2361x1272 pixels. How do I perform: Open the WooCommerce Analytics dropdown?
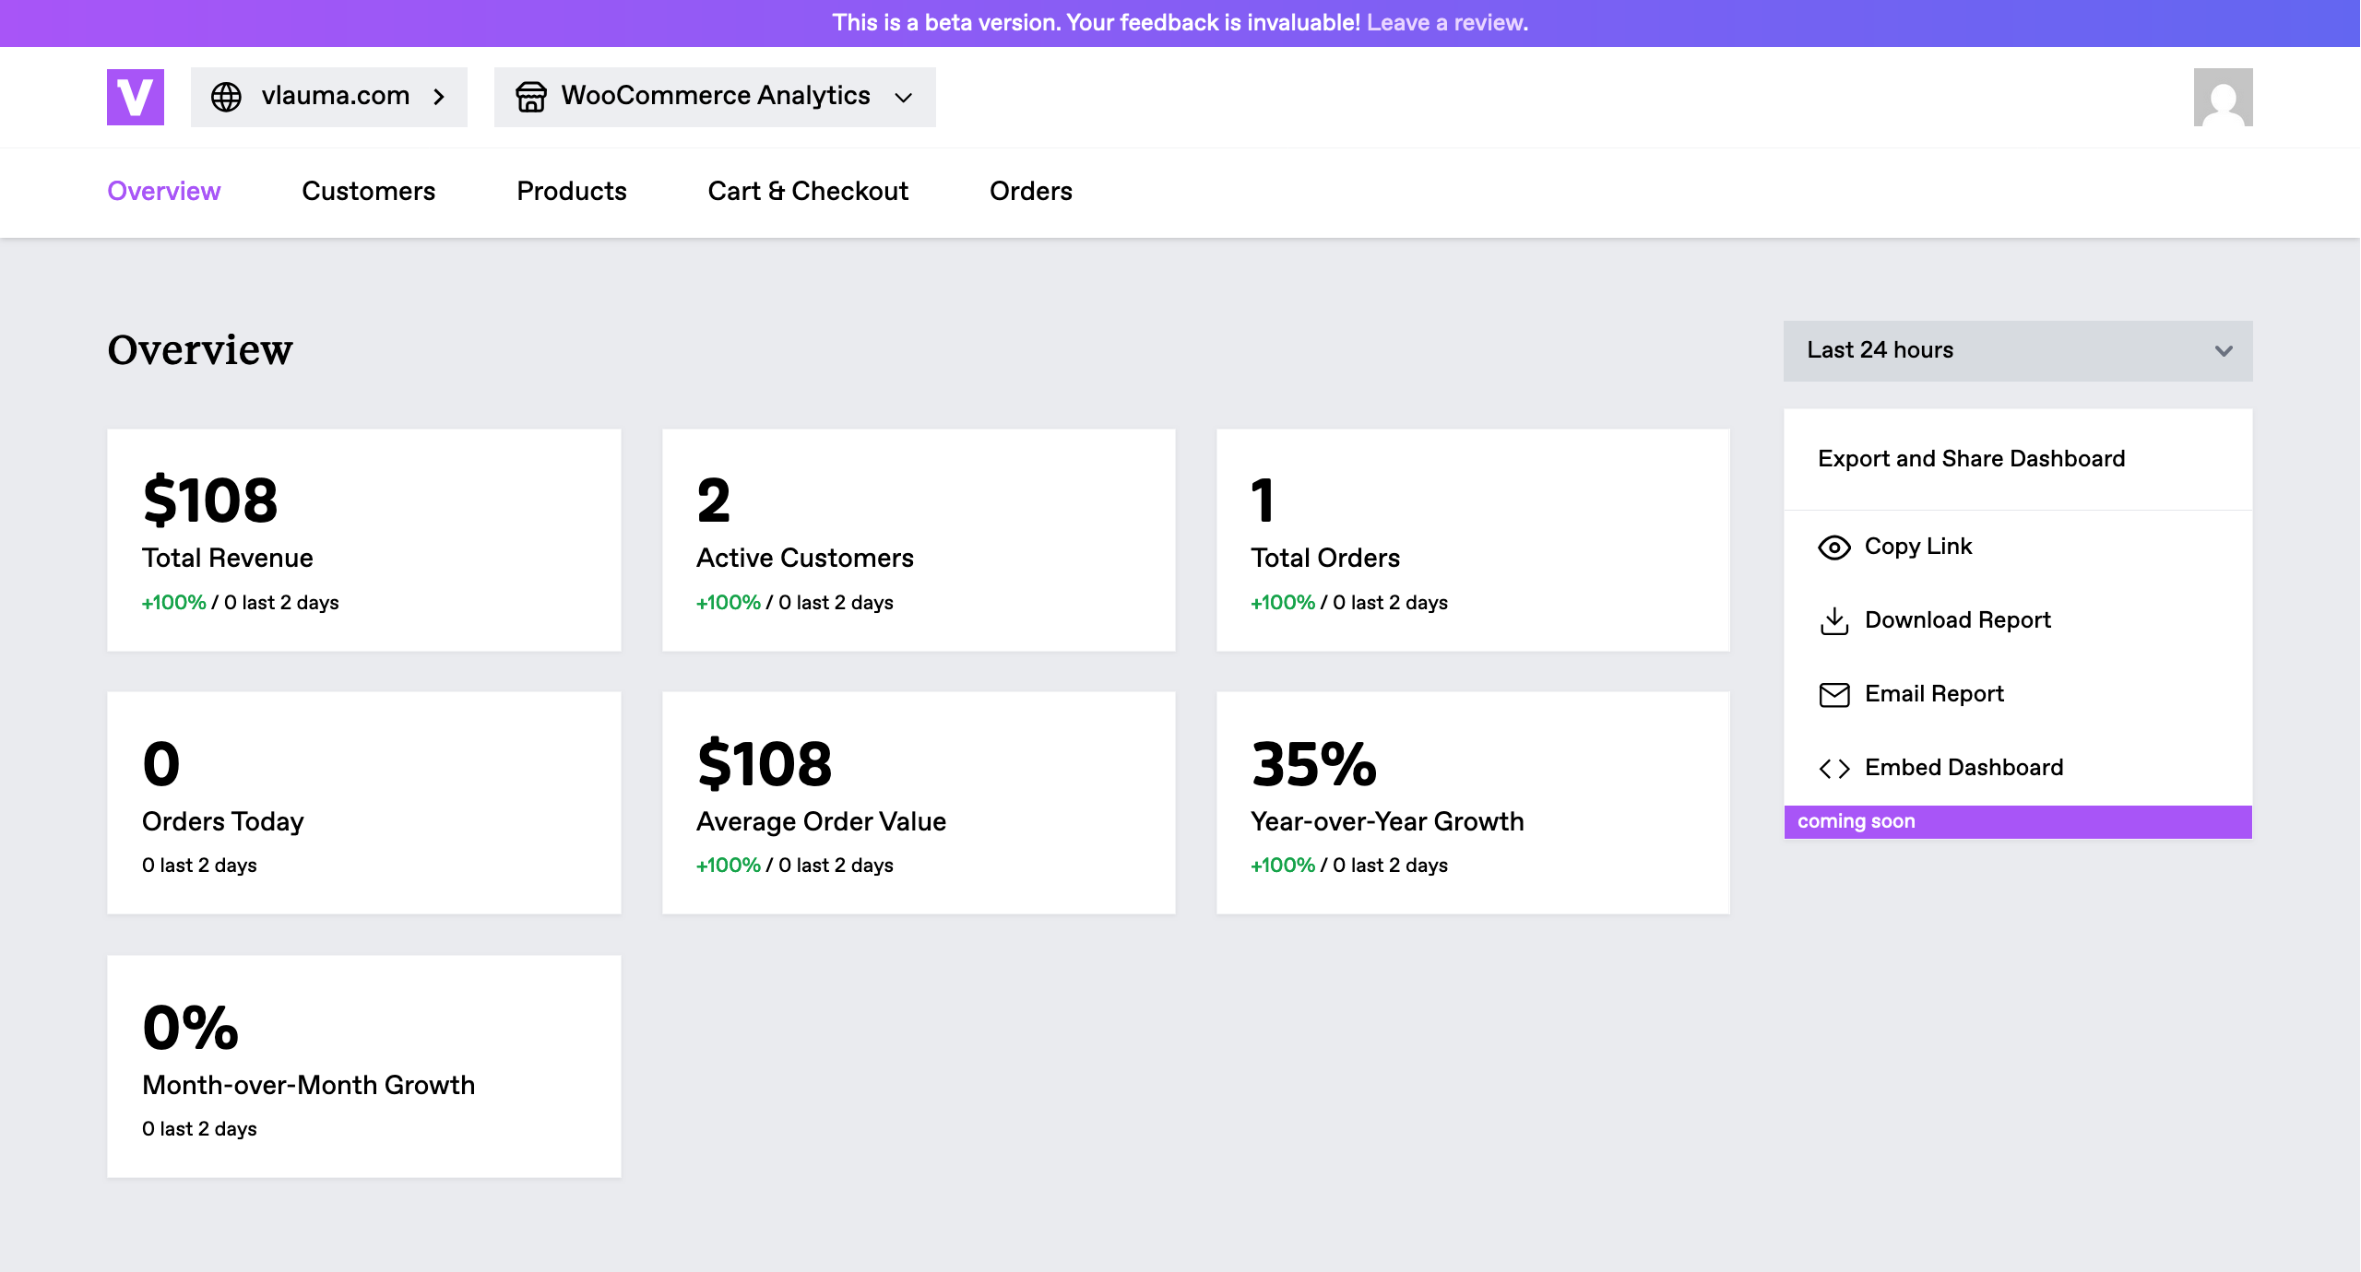pos(903,97)
